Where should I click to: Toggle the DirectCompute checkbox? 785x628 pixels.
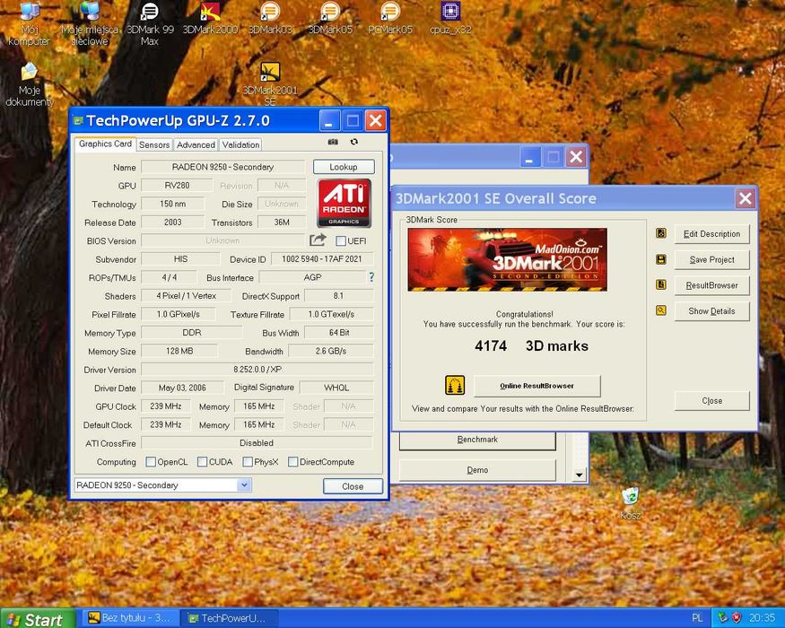292,462
